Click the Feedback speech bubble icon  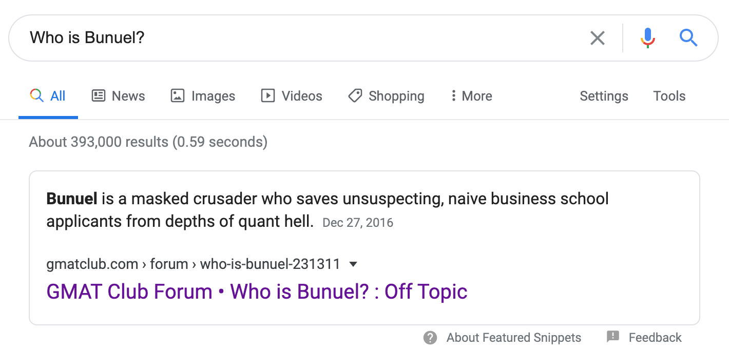pyautogui.click(x=613, y=337)
